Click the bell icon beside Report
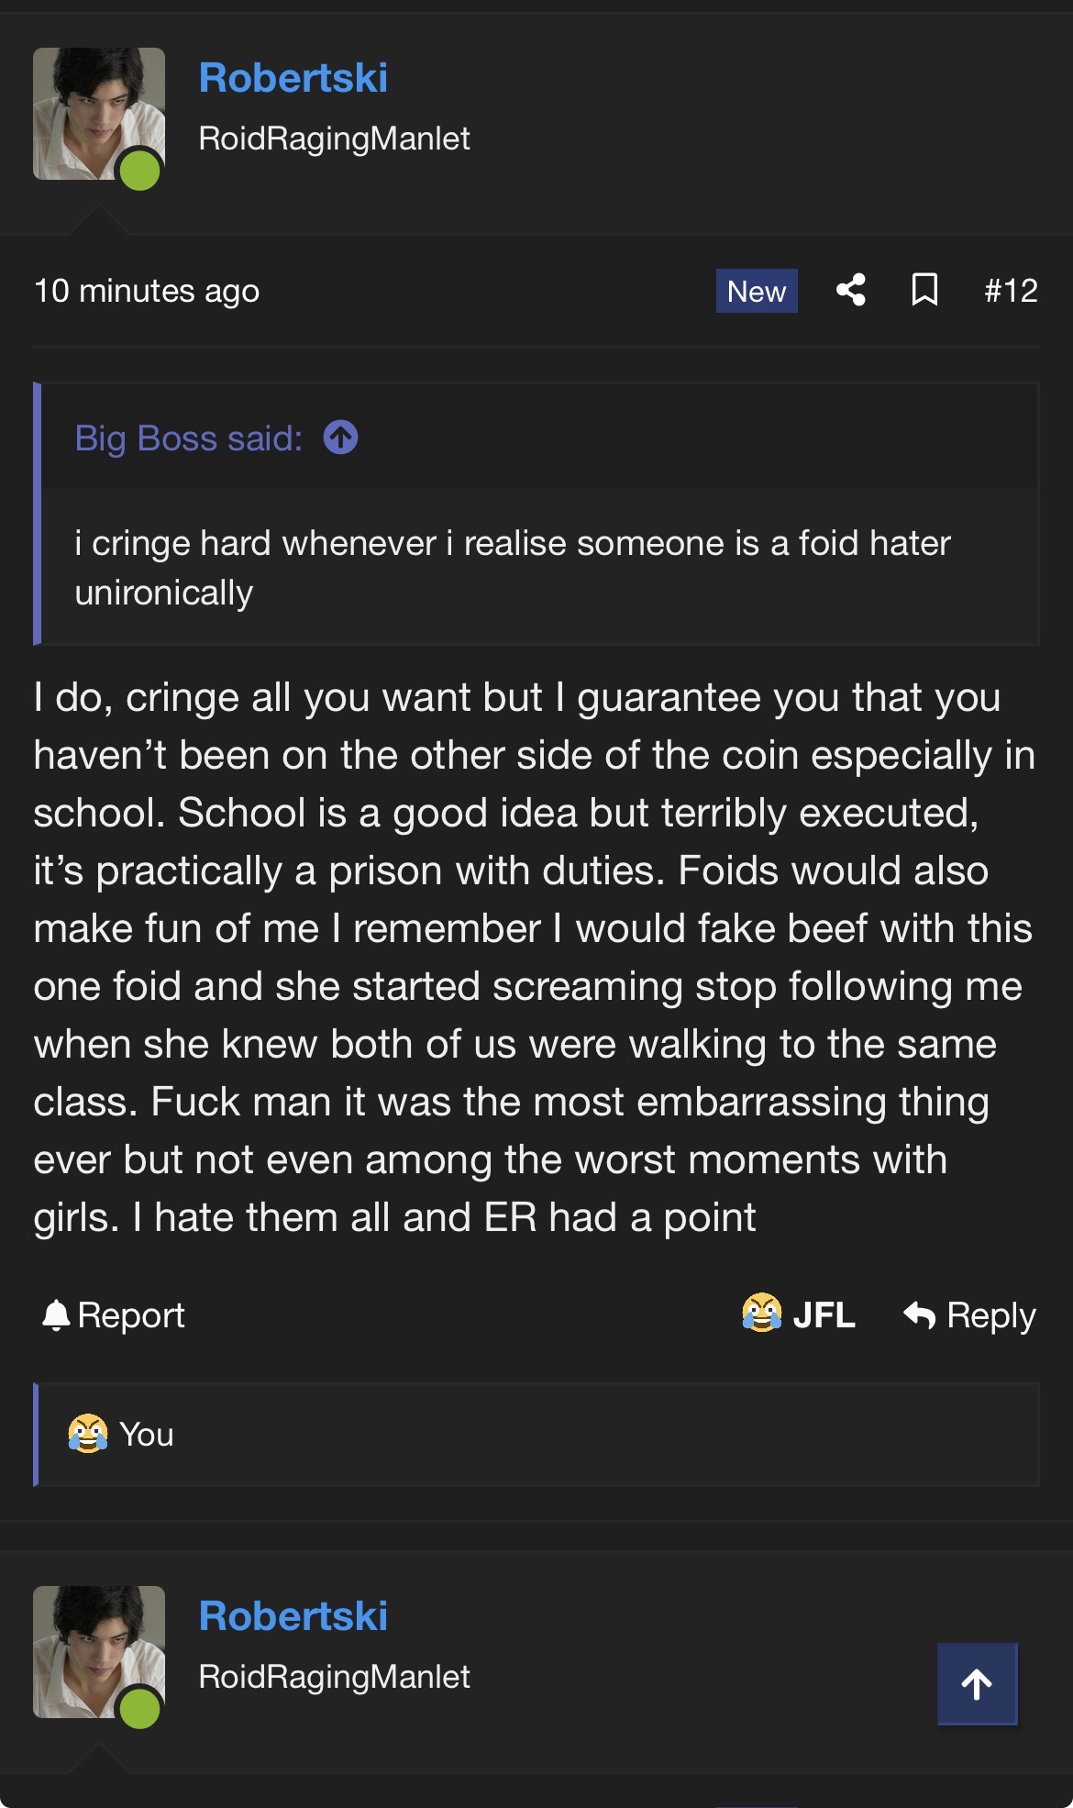The width and height of the screenshot is (1073, 1808). click(56, 1315)
